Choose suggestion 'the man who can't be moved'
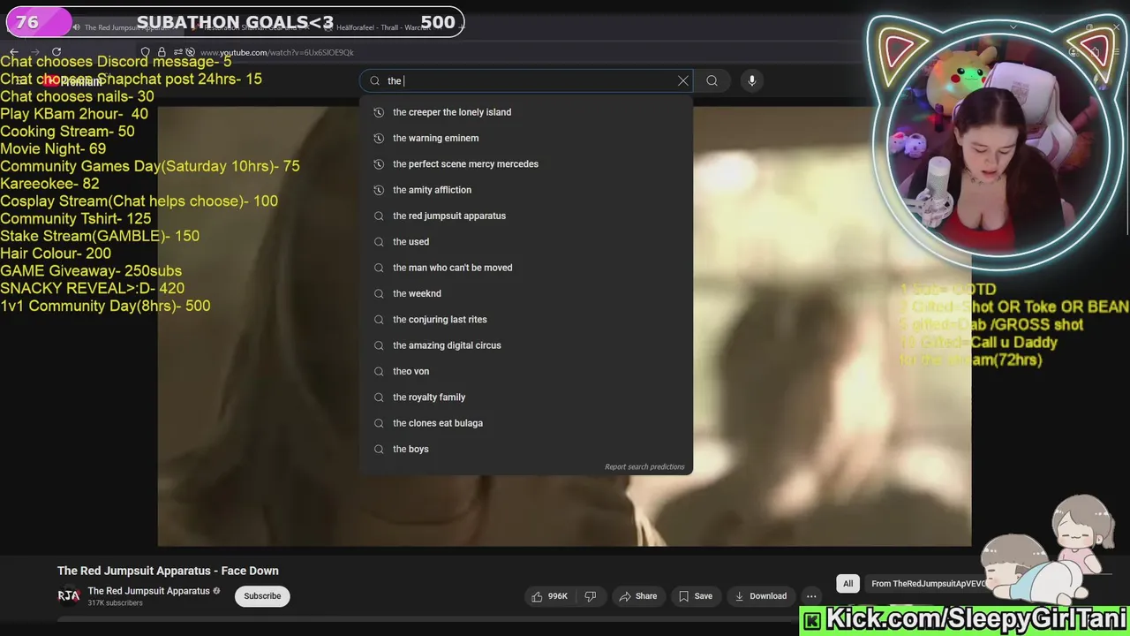Screen dimensions: 1130x636 point(526,268)
